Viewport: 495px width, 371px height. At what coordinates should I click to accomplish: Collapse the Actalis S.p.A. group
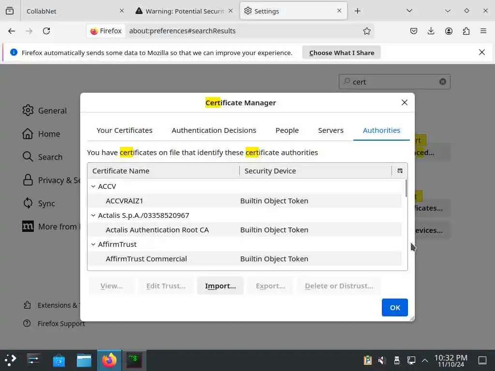pos(93,215)
